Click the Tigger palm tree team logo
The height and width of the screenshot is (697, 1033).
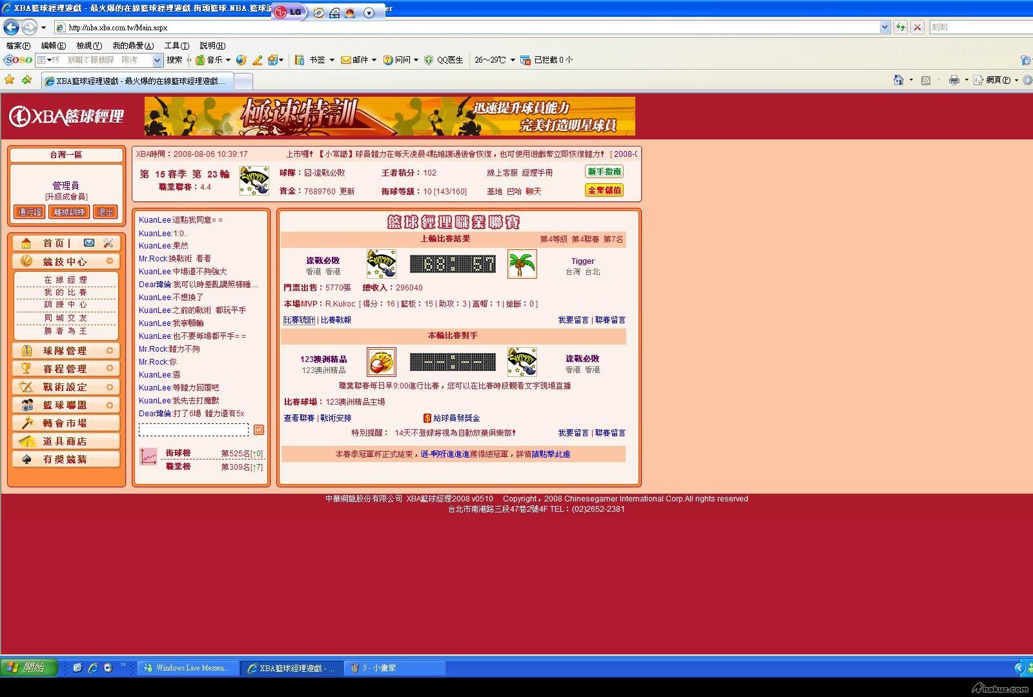[x=522, y=264]
